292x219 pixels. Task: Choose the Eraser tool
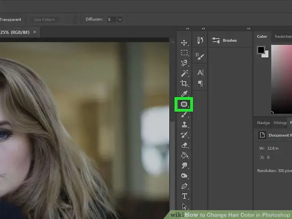(184, 145)
